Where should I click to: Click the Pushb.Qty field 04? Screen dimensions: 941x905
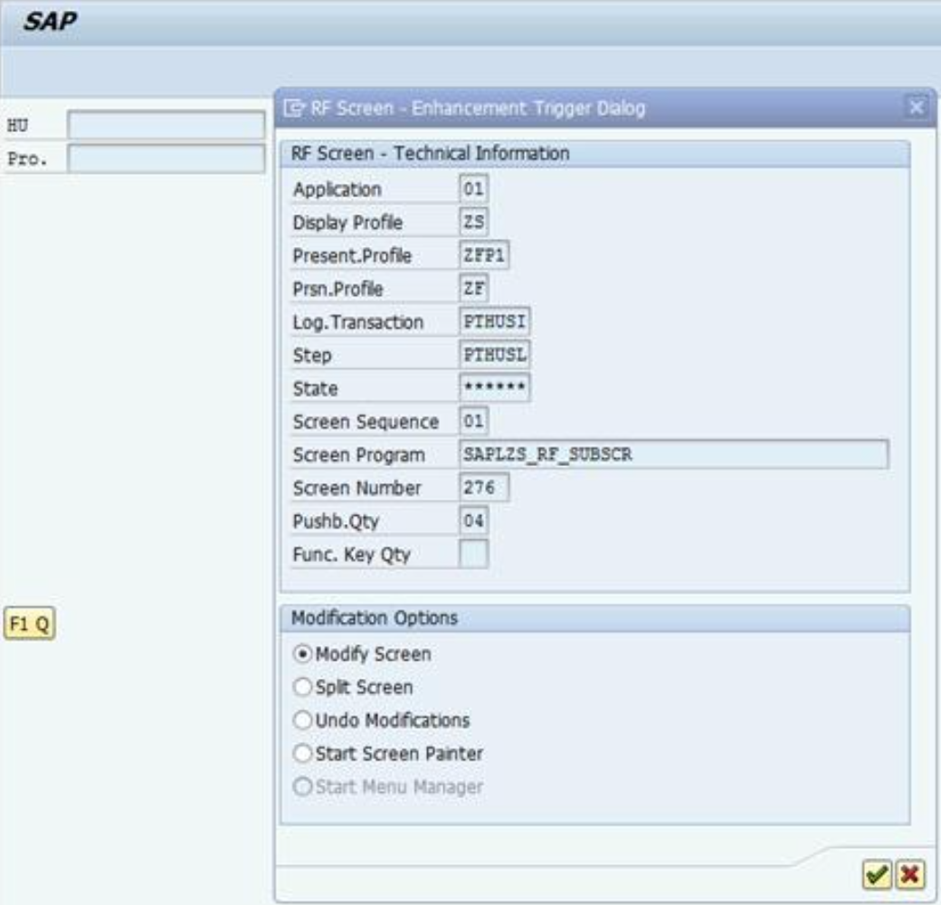tap(473, 520)
